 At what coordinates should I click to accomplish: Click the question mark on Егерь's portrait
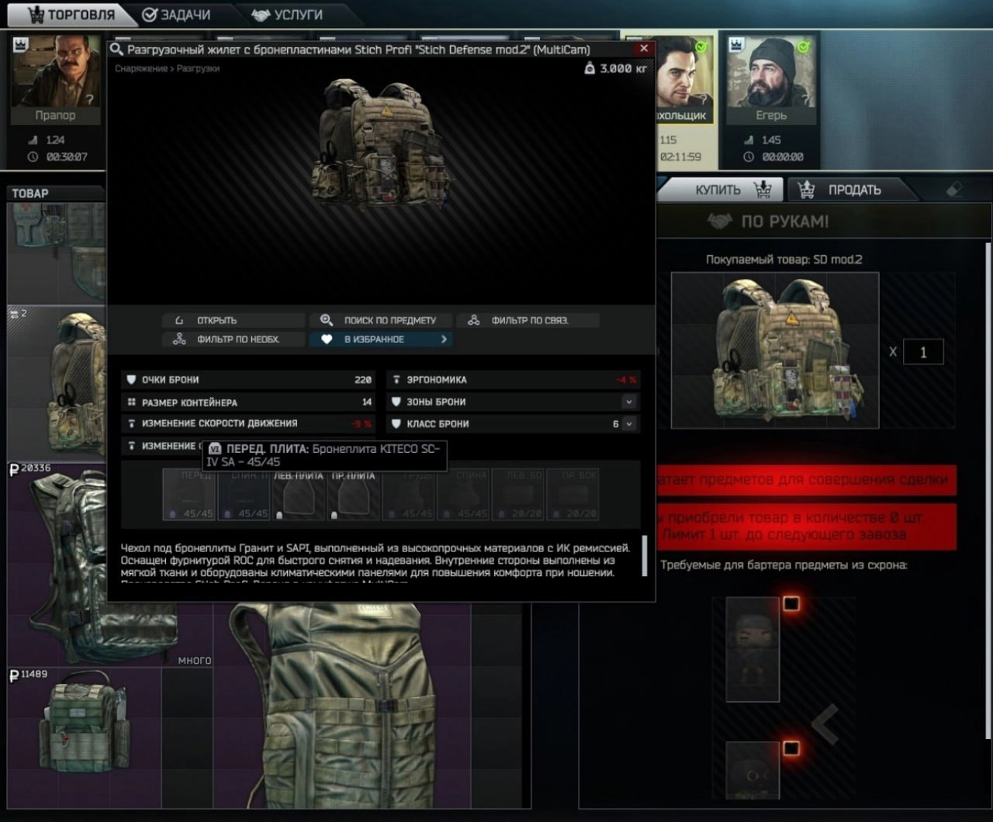(805, 99)
